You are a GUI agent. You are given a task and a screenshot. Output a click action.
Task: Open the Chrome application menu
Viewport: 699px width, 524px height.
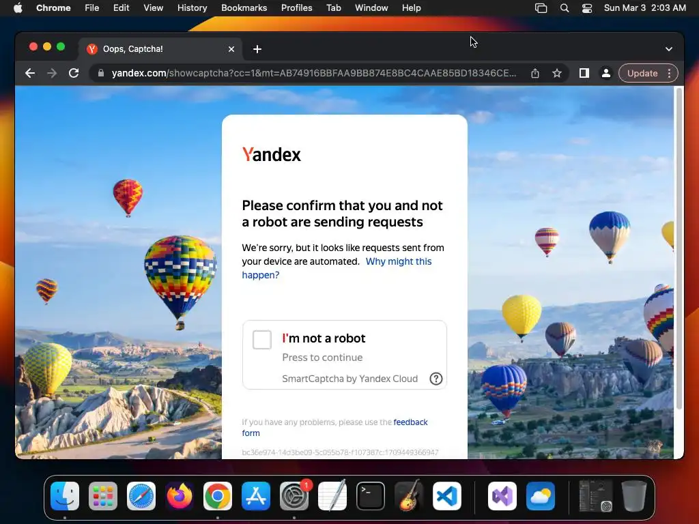[x=53, y=8]
